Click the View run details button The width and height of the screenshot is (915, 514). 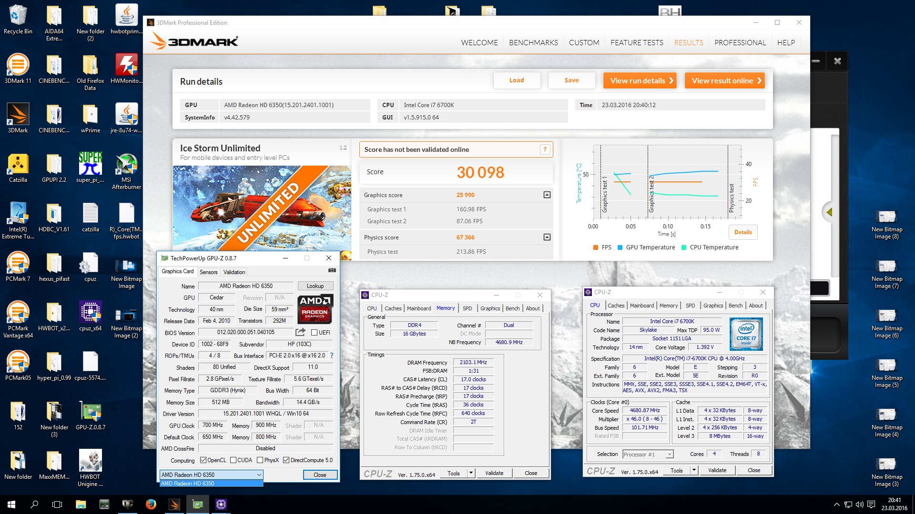[641, 80]
